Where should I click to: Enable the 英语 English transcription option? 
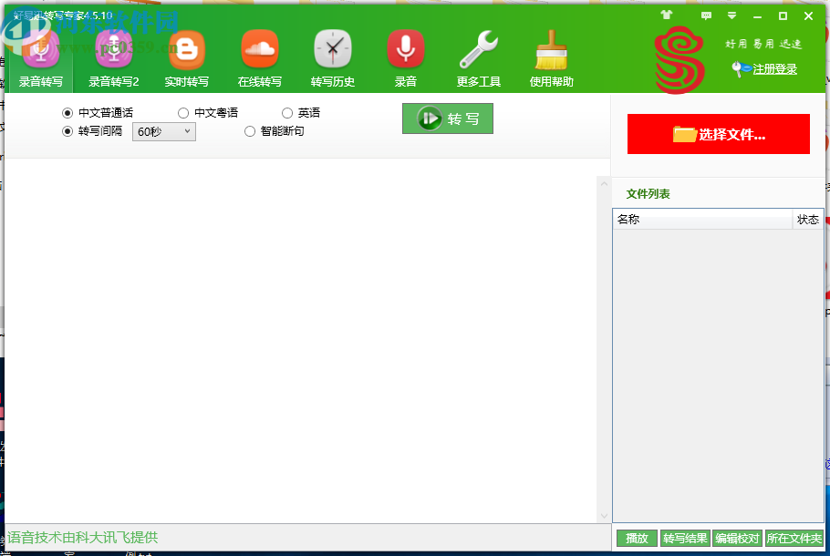[287, 112]
